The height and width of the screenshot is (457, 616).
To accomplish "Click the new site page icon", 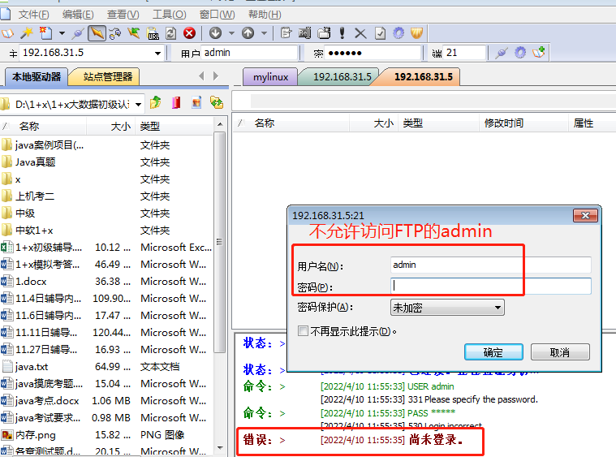I will (x=45, y=33).
